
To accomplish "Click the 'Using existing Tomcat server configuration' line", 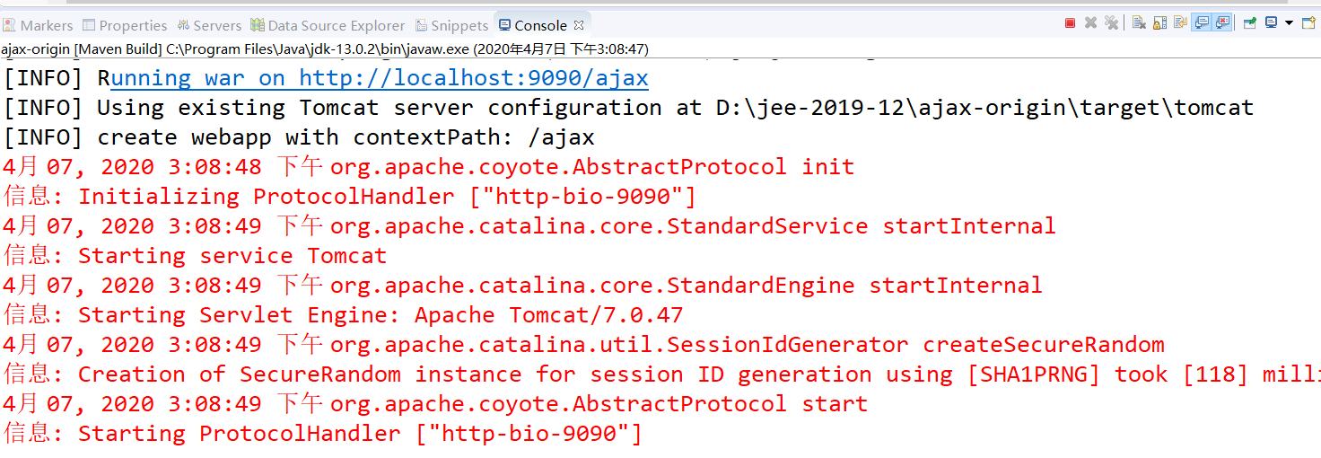I will pyautogui.click(x=628, y=108).
